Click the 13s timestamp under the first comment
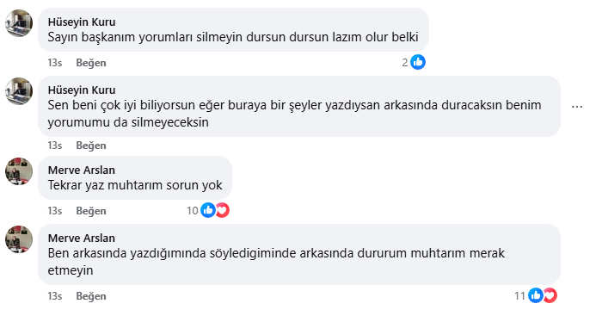 55,63
